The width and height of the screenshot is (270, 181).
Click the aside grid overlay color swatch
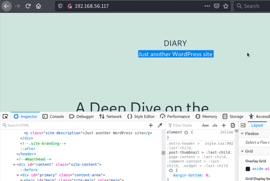[x=248, y=169]
